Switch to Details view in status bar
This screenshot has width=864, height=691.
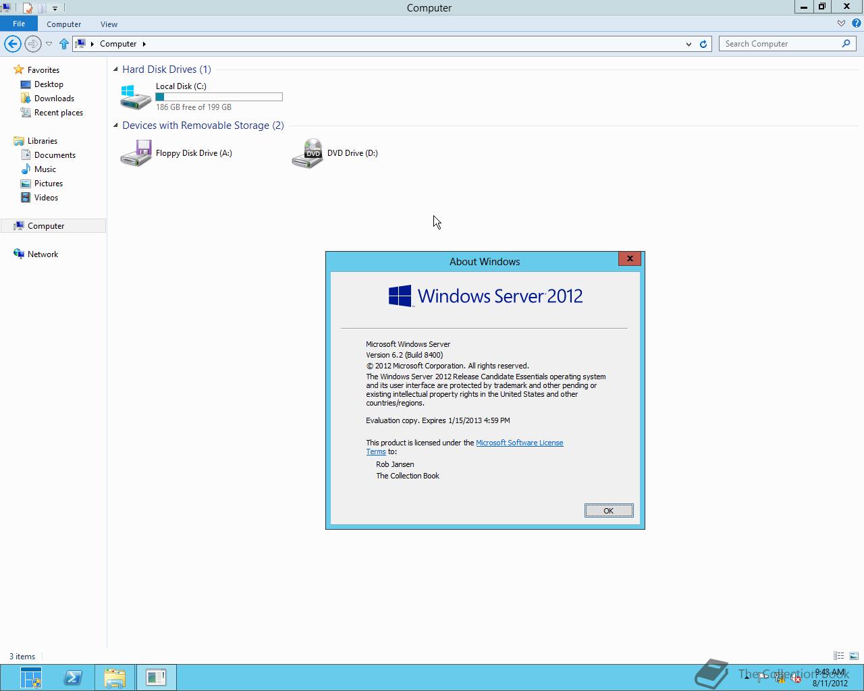click(838, 656)
